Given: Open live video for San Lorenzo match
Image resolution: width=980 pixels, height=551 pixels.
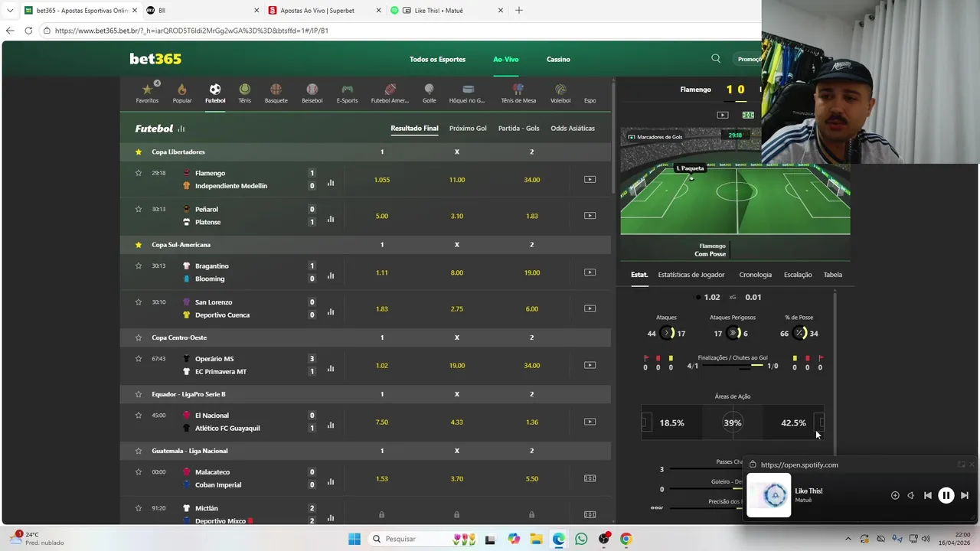Looking at the screenshot, I should pos(590,308).
